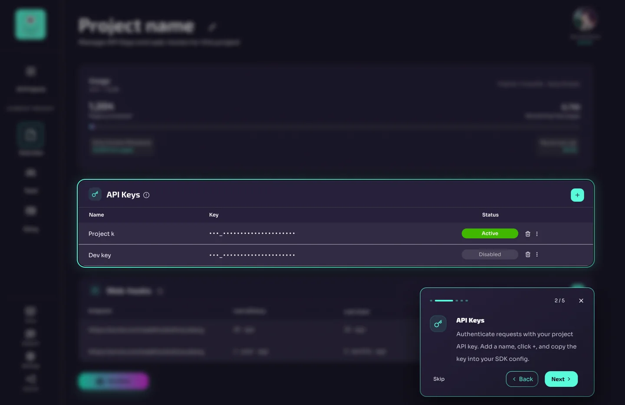Viewport: 625px width, 405px height.
Task: Click the "2 / 5" step counter
Action: (x=560, y=301)
